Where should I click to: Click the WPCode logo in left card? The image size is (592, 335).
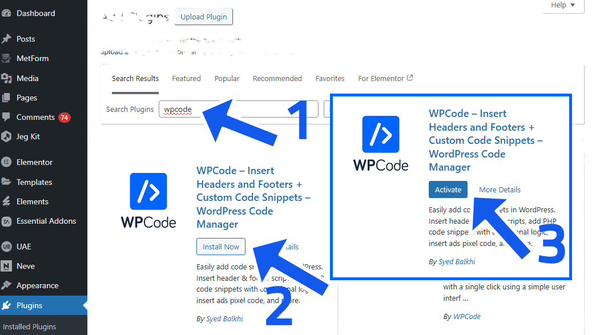148,201
